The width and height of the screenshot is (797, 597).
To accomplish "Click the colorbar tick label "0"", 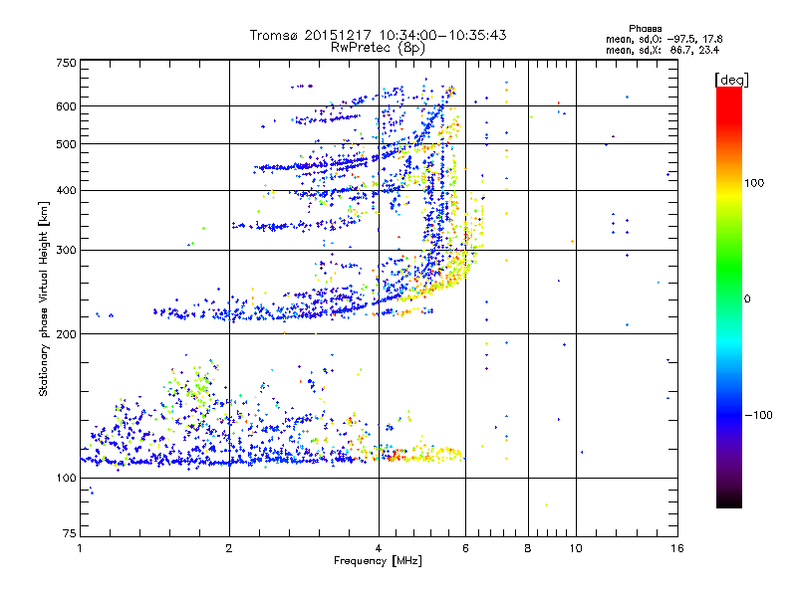I will [747, 298].
